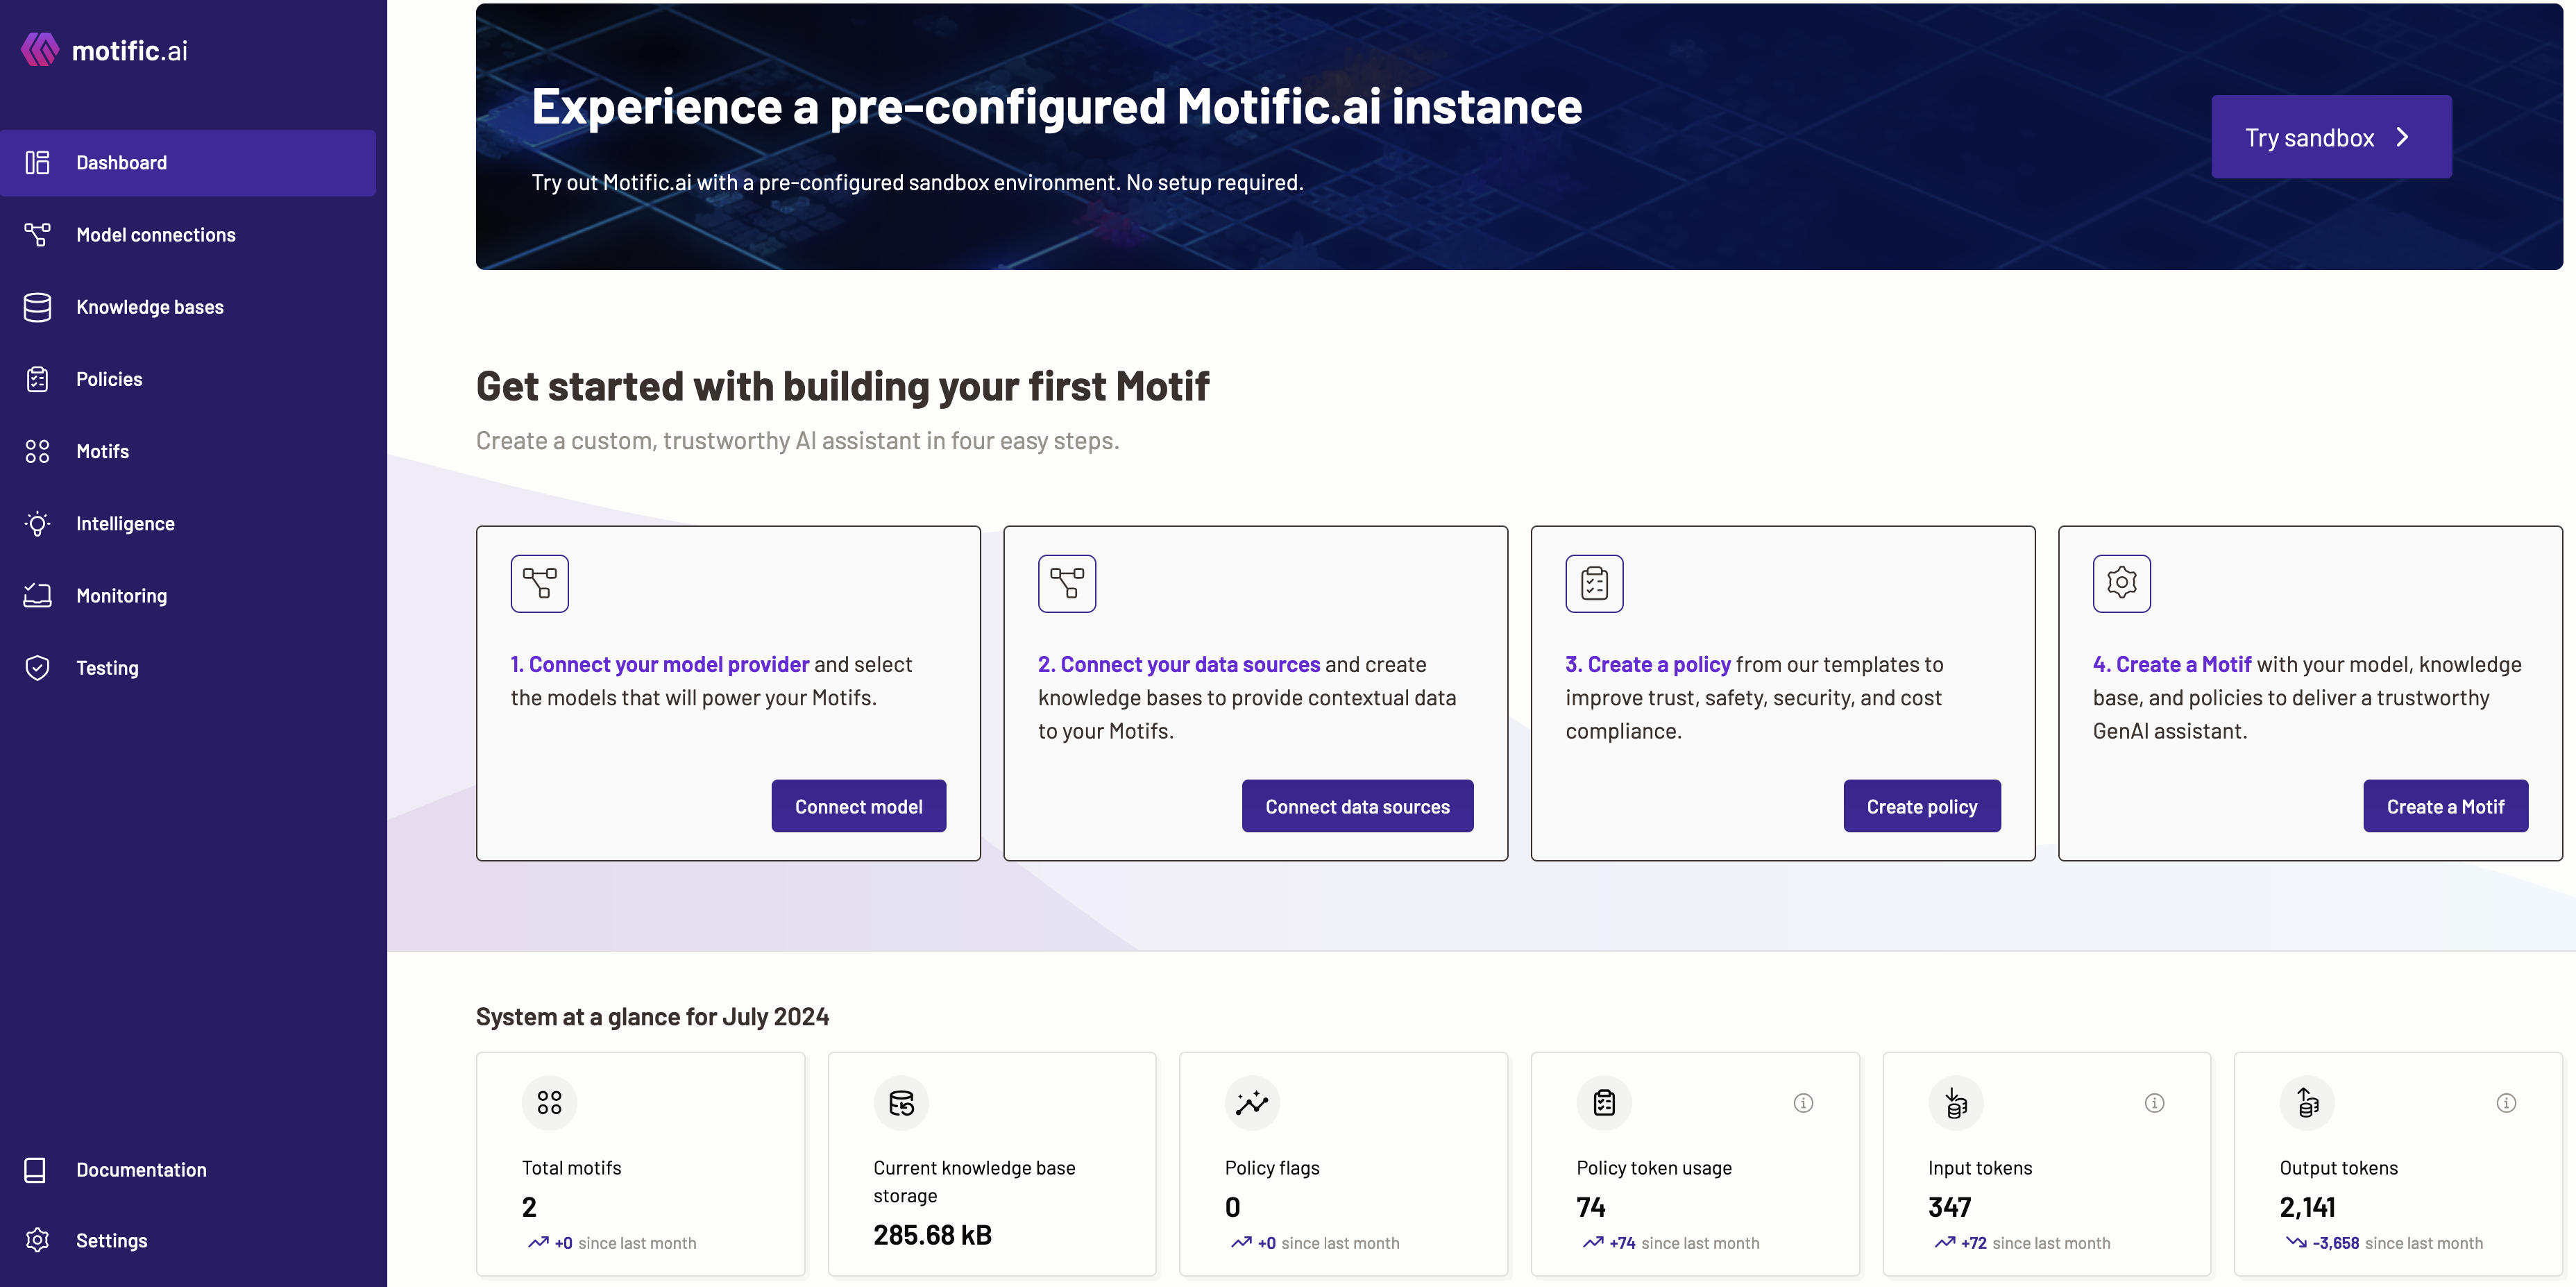The width and height of the screenshot is (2576, 1287).
Task: Click the Total motifs stat icon
Action: (549, 1103)
